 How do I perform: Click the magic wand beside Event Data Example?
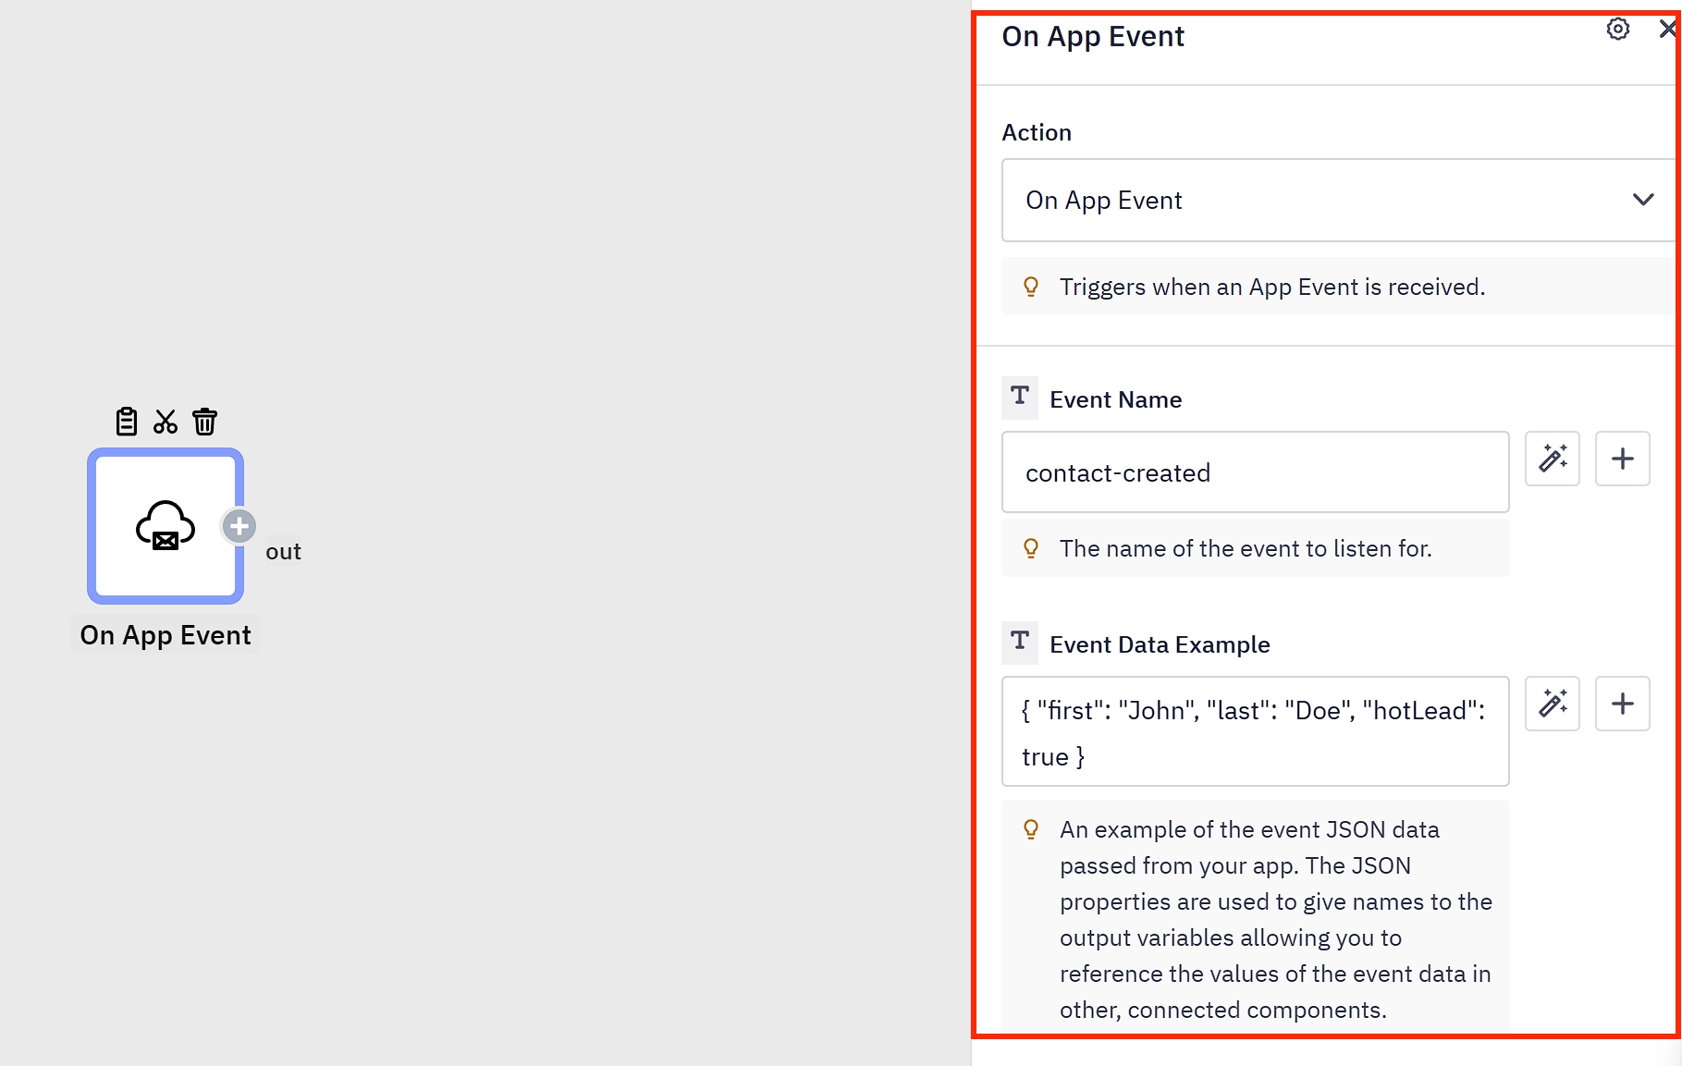pyautogui.click(x=1553, y=704)
